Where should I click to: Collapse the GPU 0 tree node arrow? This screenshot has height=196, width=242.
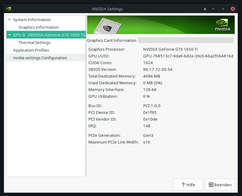[9, 35]
